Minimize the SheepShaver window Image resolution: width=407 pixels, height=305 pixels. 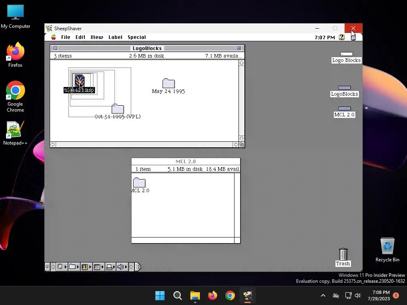click(317, 28)
